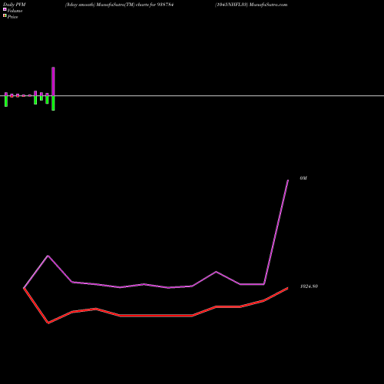This screenshot has width=384, height=384.
Task: Select the 'Volume' legend label
Action: [15, 11]
